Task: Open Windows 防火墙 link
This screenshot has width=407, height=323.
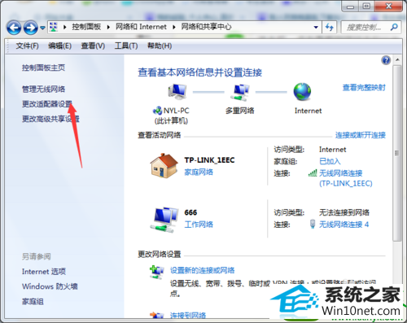Action: point(50,286)
